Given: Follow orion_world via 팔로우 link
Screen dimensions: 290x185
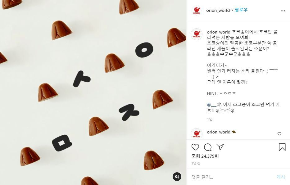Looking at the screenshot, I should pos(241,10).
